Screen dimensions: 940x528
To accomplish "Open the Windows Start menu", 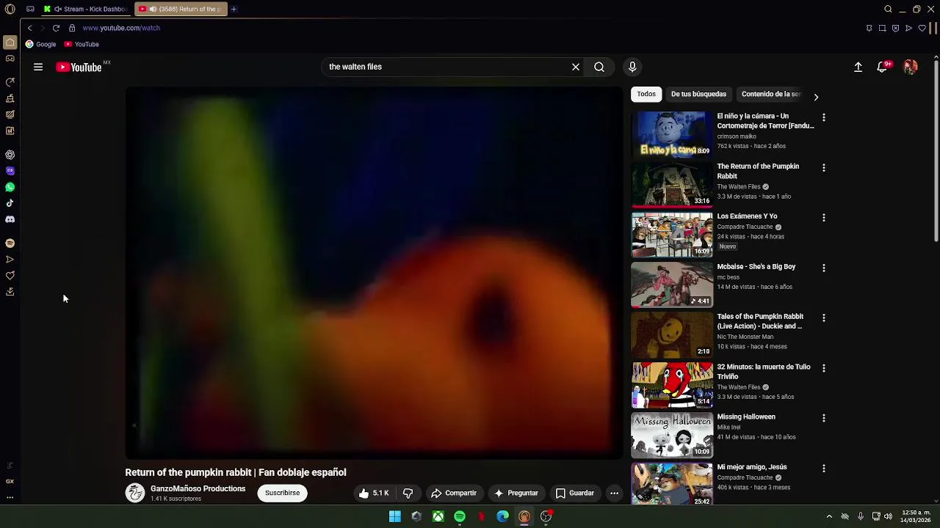I will [x=395, y=517].
